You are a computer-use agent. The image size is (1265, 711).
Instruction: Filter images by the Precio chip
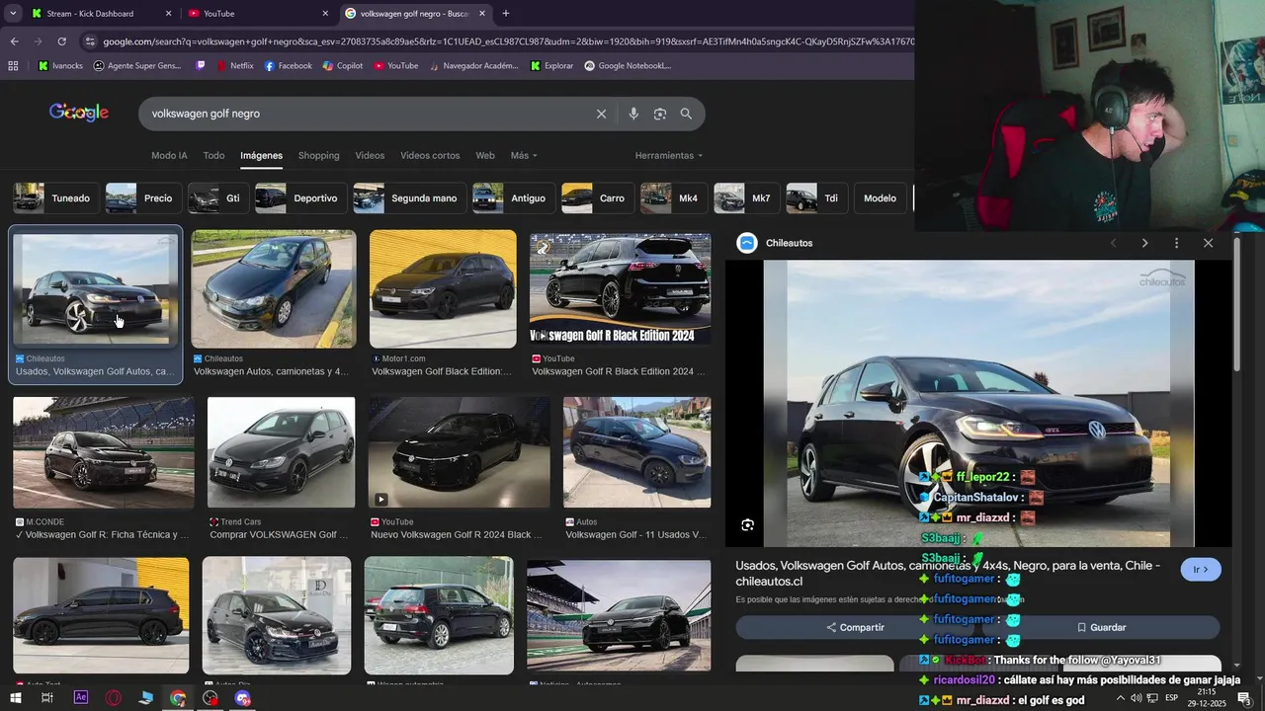click(x=142, y=198)
